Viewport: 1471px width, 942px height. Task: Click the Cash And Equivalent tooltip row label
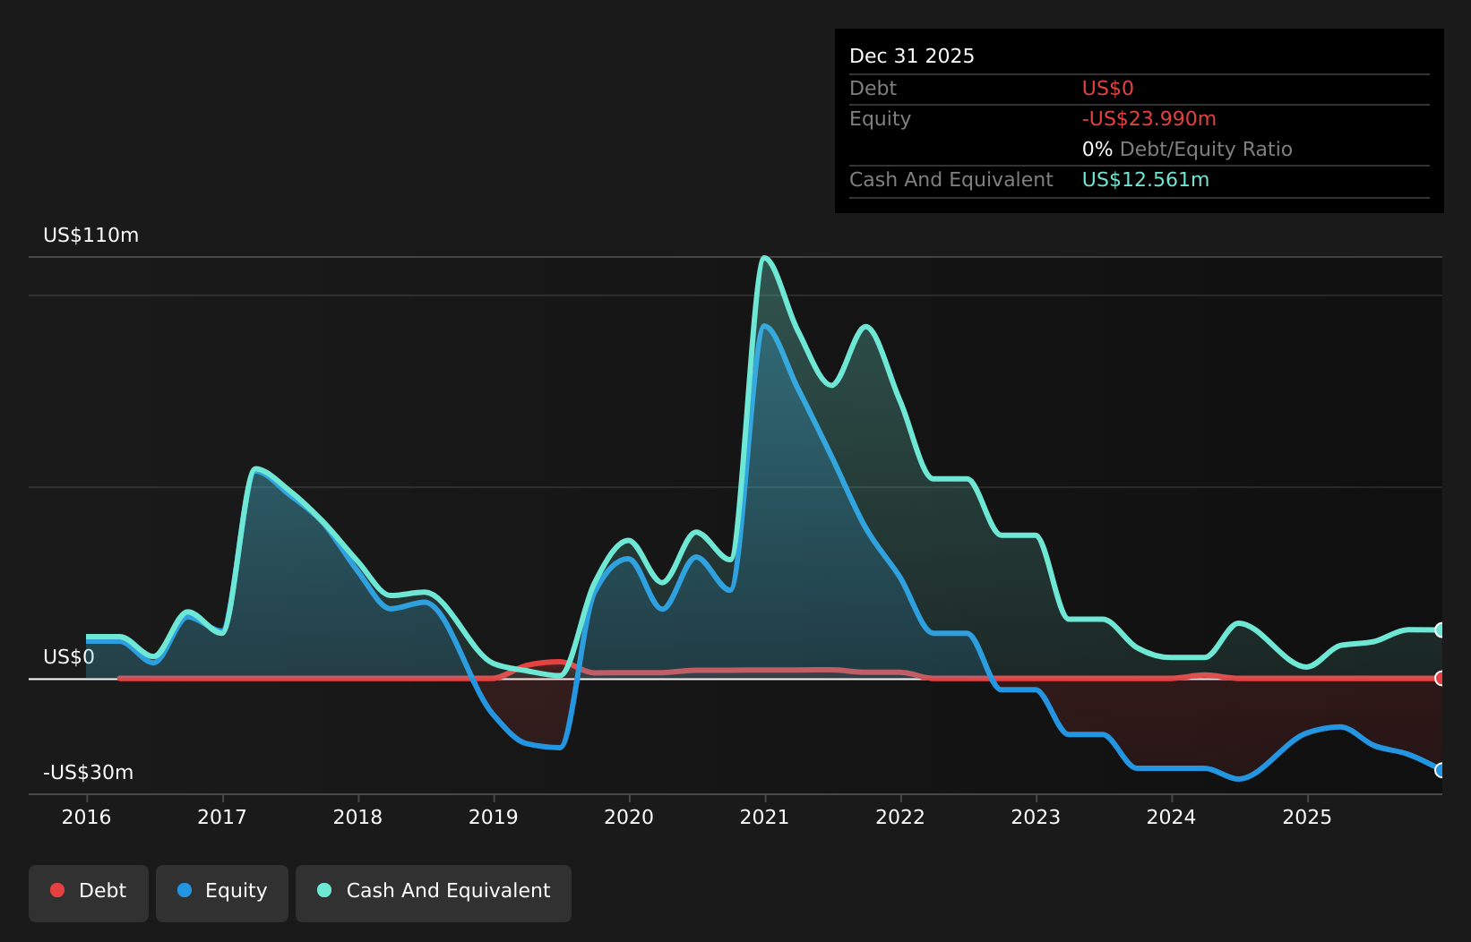pos(951,180)
